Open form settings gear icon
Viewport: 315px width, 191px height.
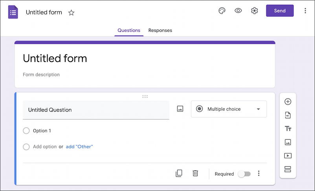(255, 11)
